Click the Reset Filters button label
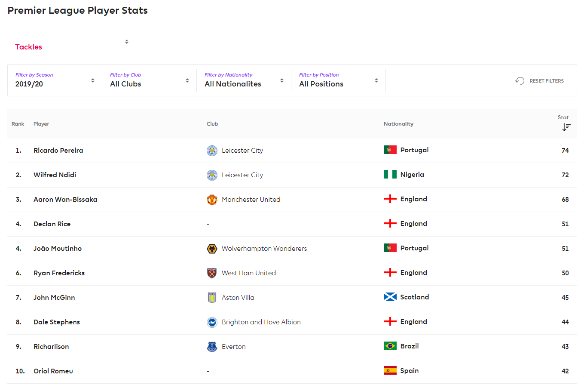This screenshot has width=584, height=385. [x=547, y=81]
